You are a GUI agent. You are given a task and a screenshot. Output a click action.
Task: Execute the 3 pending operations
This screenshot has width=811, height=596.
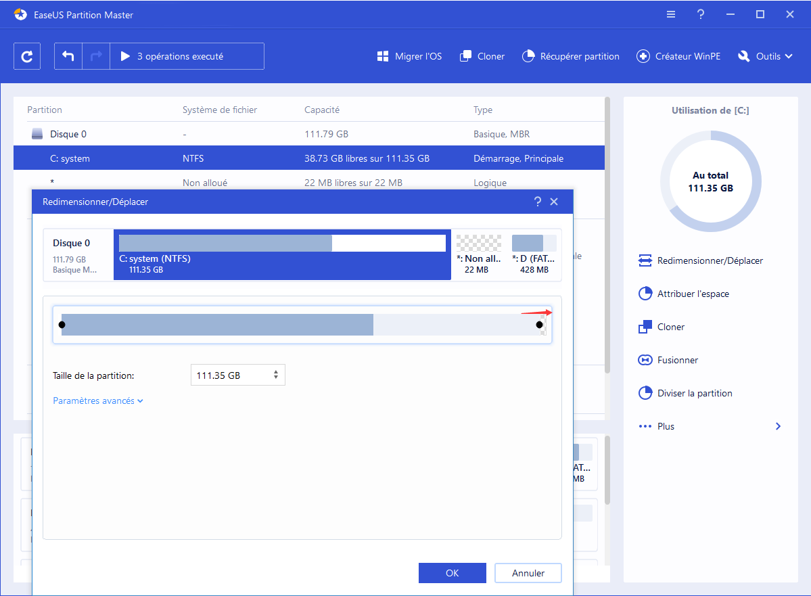click(187, 56)
